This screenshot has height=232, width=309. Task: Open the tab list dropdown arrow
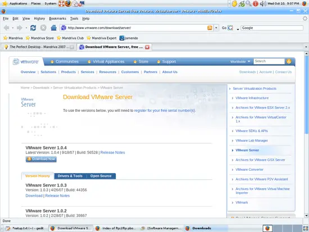coord(306,47)
